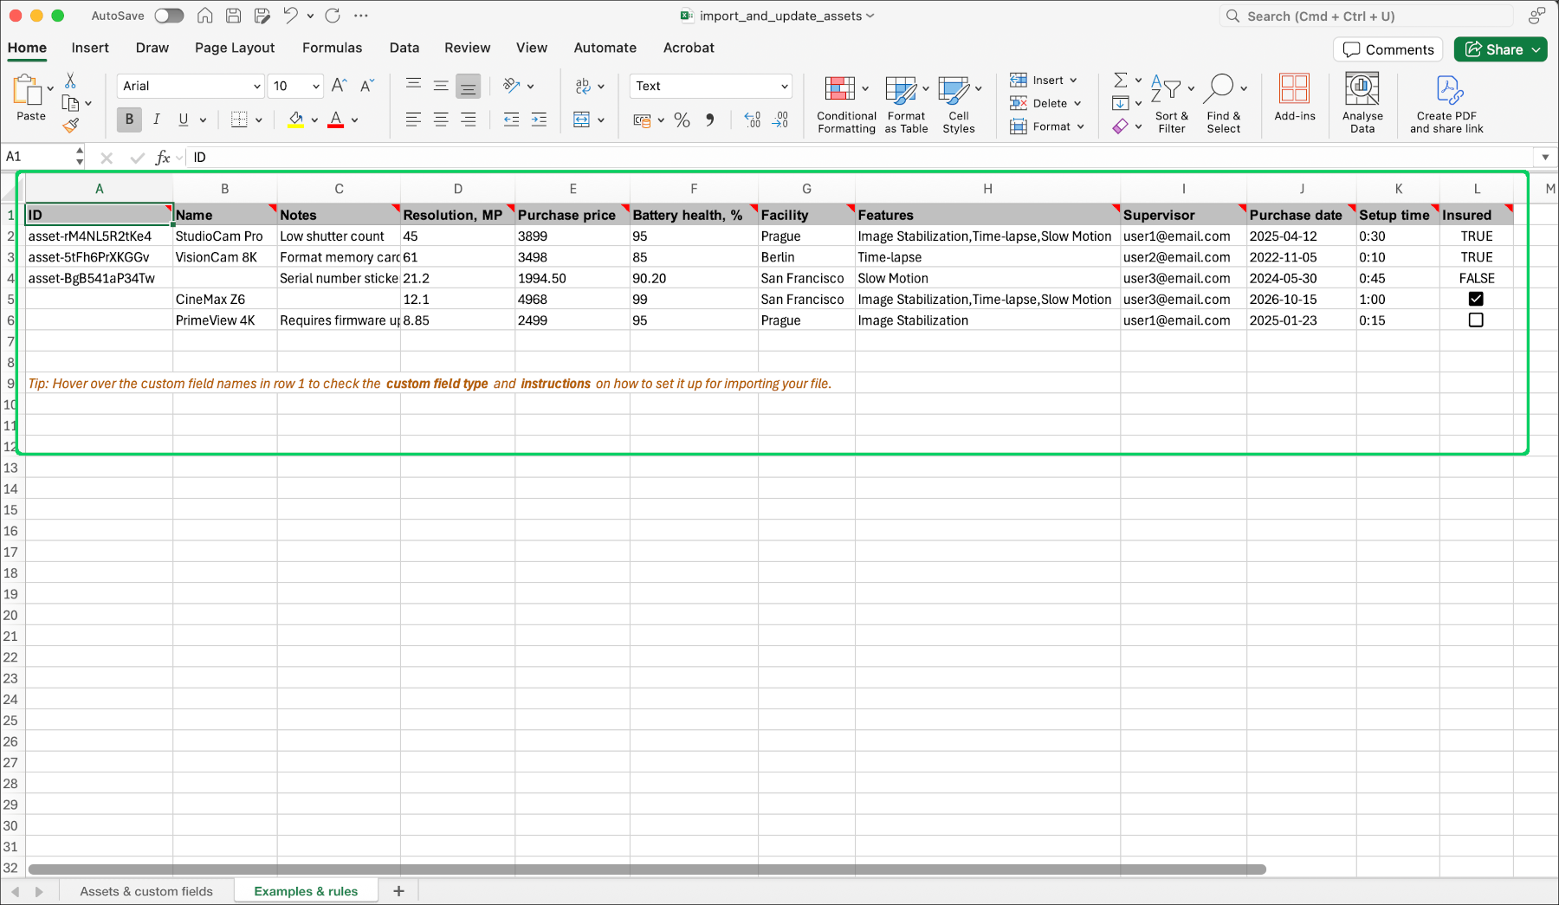
Task: Open the Format as Table gallery
Action: (x=904, y=104)
